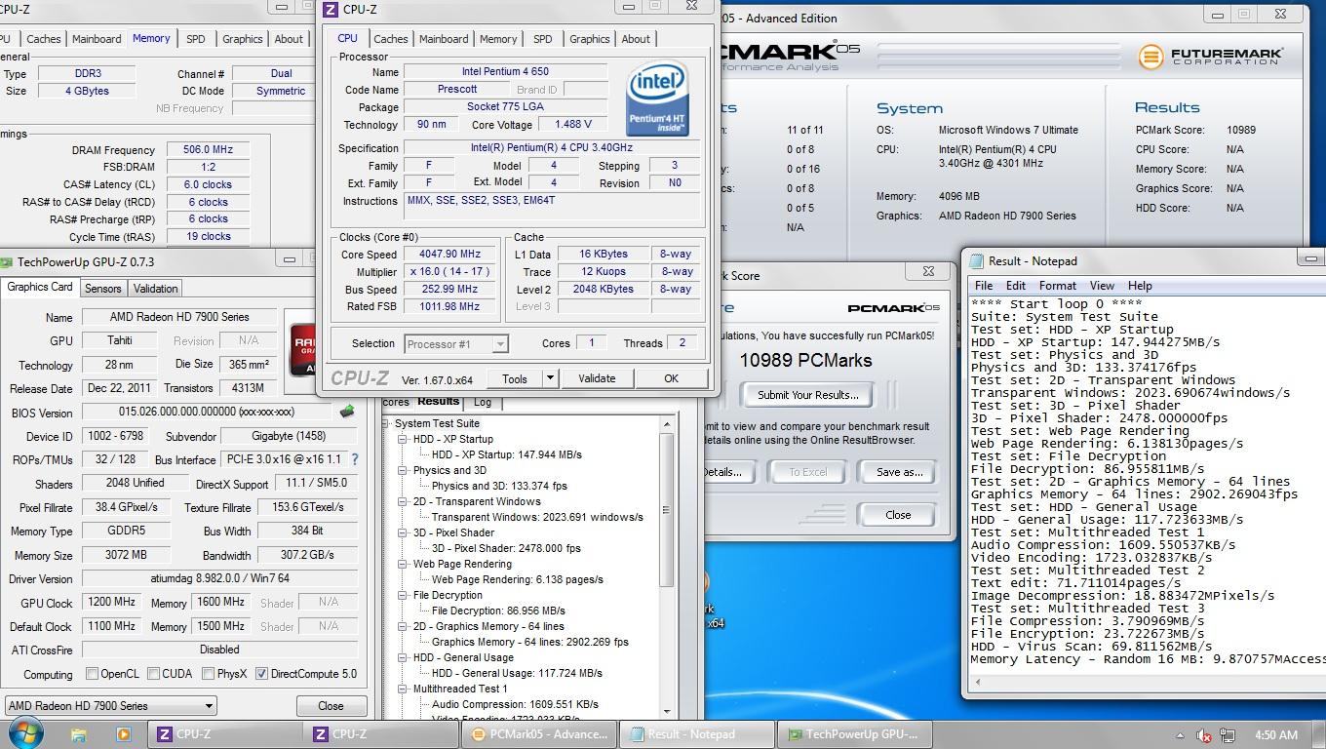The image size is (1326, 749).
Task: Switch to the SPD tab in front CPU-Z
Action: coord(542,39)
